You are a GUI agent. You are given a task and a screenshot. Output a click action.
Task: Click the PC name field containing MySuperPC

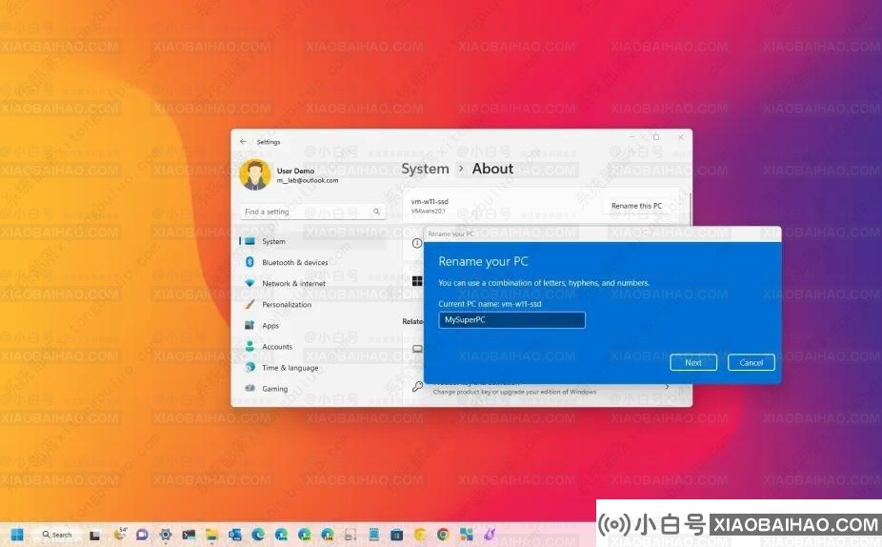pos(511,320)
